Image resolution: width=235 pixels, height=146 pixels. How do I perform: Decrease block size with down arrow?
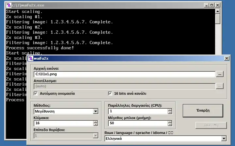point(170,124)
